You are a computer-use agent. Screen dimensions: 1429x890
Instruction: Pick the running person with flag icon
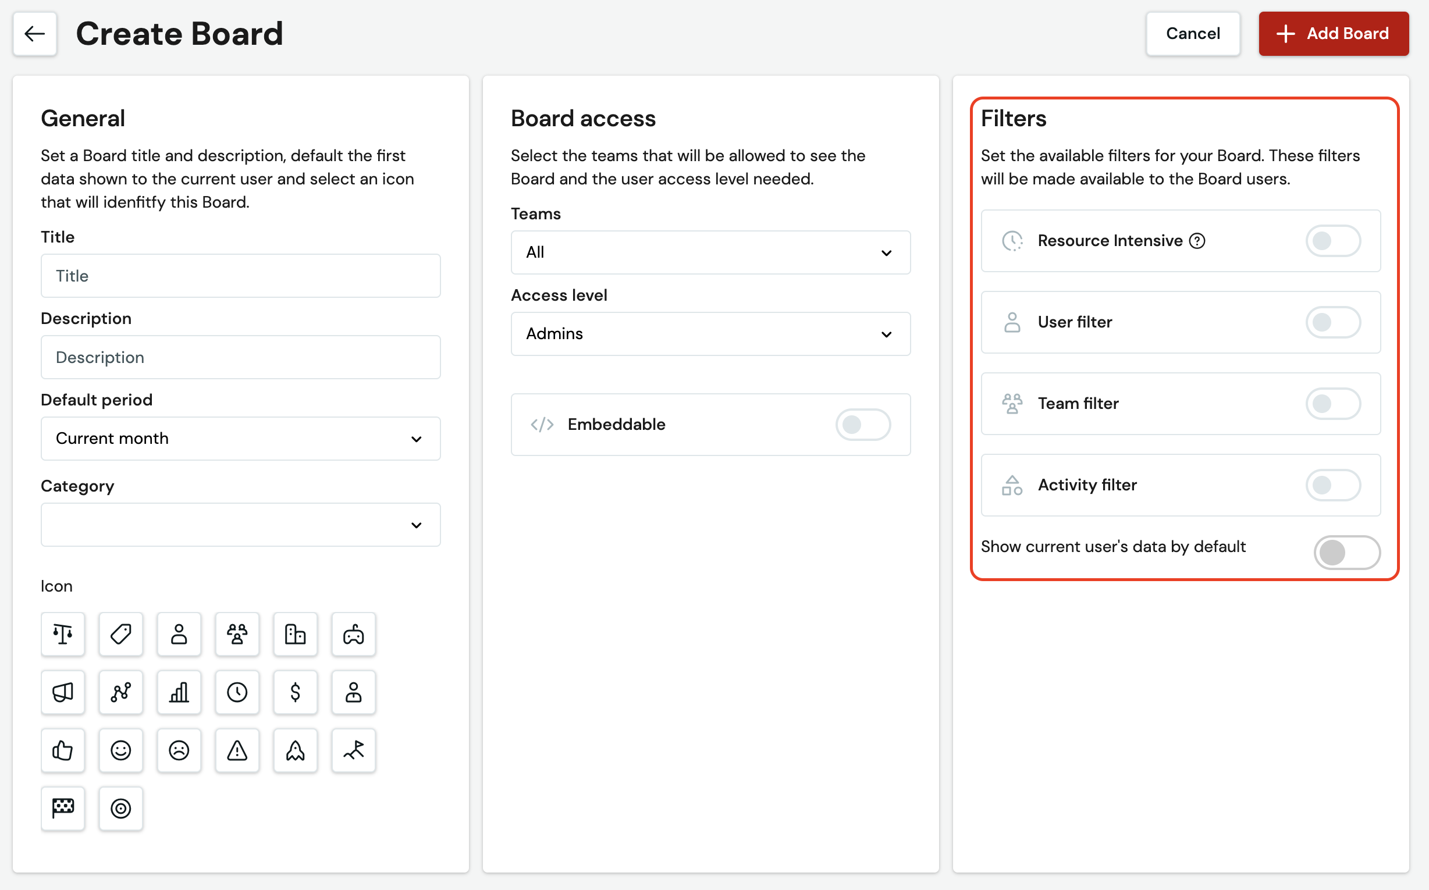353,750
